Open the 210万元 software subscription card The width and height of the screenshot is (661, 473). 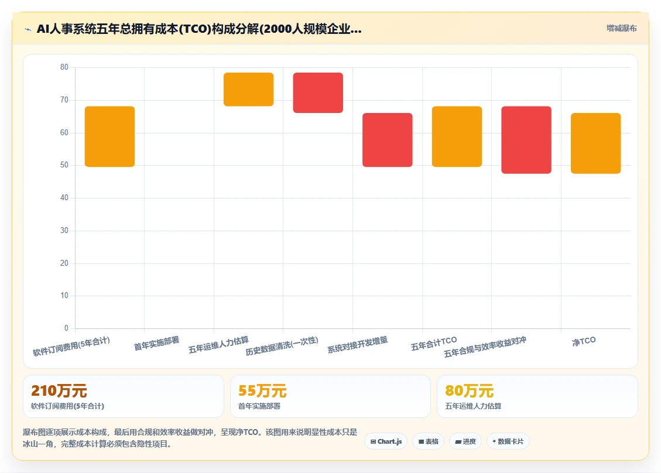123,396
